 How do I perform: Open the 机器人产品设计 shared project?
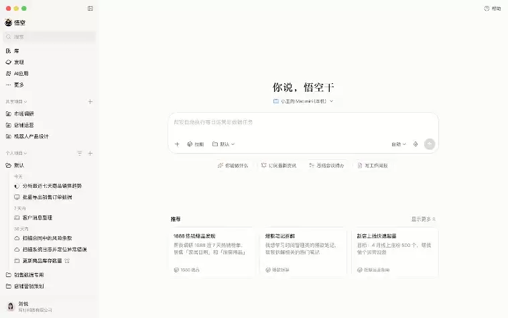coord(49,136)
